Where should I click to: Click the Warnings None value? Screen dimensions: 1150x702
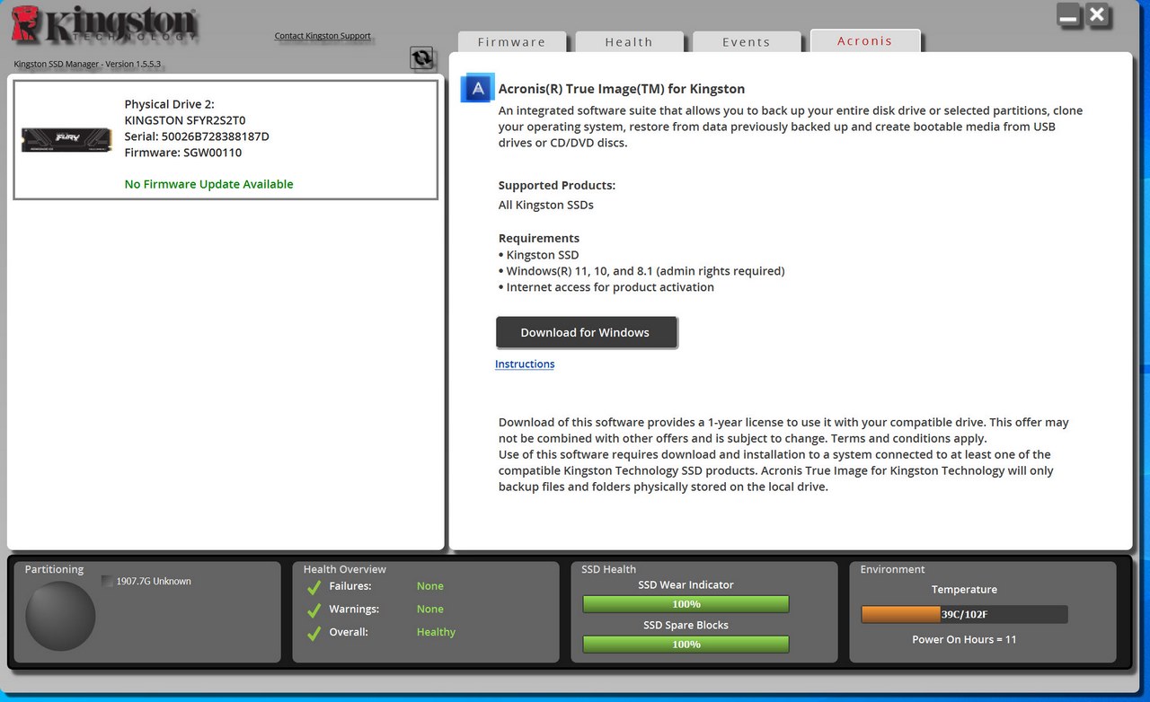[430, 610]
